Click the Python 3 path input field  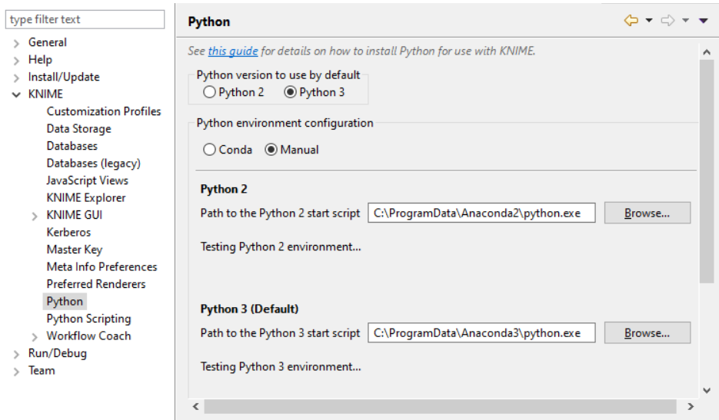(x=481, y=333)
